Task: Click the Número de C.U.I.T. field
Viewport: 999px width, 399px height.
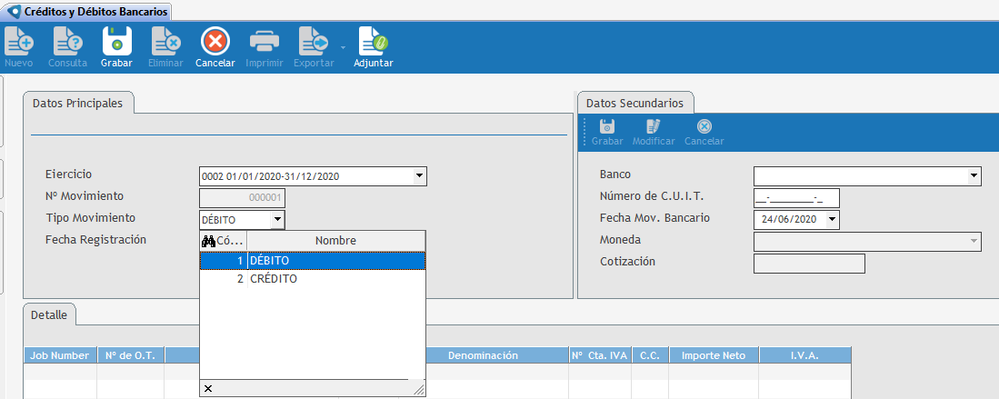Action: coord(796,198)
